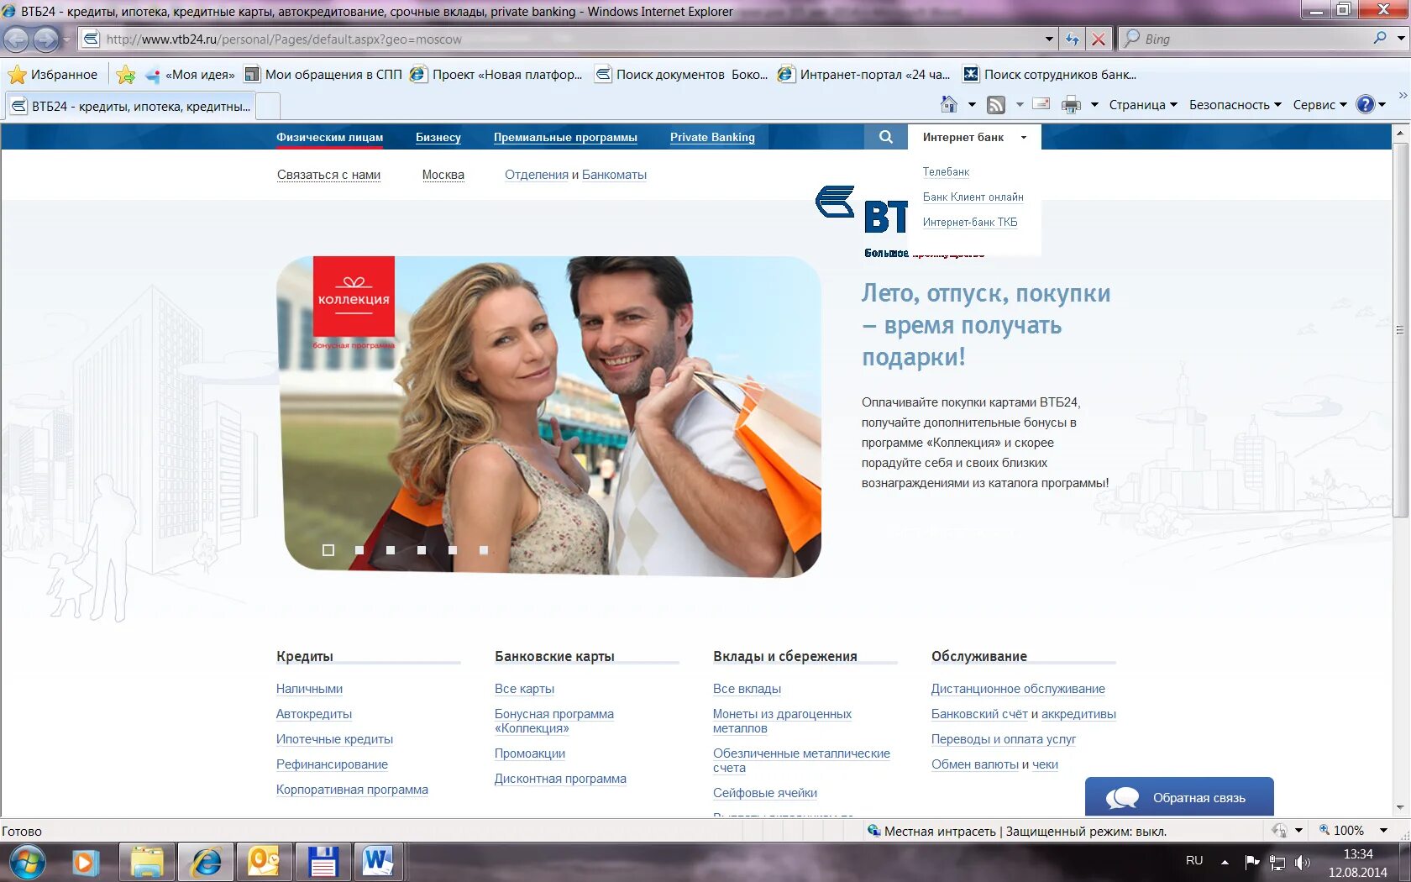Select the third carousel slide dot
The height and width of the screenshot is (882, 1411).
[391, 550]
